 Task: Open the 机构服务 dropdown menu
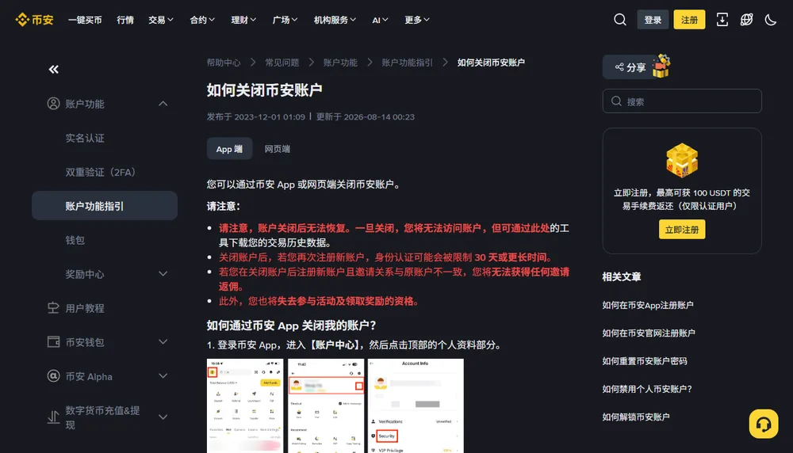click(x=335, y=20)
